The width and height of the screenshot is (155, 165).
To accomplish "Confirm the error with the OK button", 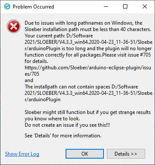I will pos(85,154).
